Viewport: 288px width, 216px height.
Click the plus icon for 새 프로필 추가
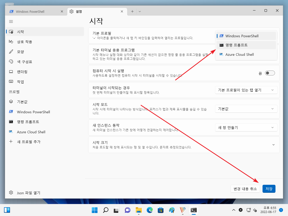(x=11, y=141)
